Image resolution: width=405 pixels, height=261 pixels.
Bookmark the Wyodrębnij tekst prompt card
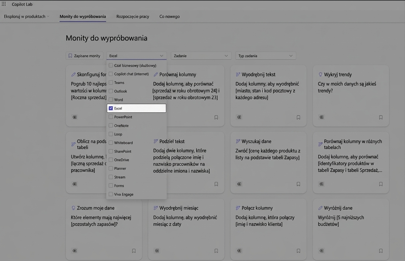coord(298,117)
